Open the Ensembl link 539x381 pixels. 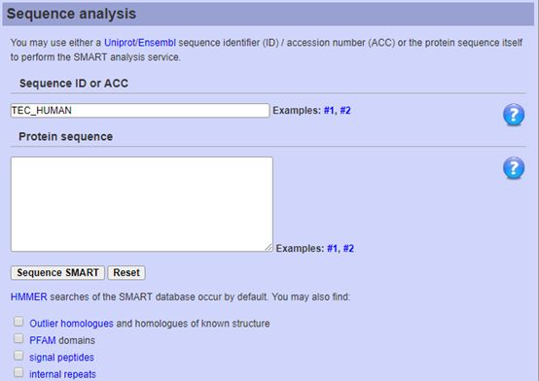click(x=157, y=43)
